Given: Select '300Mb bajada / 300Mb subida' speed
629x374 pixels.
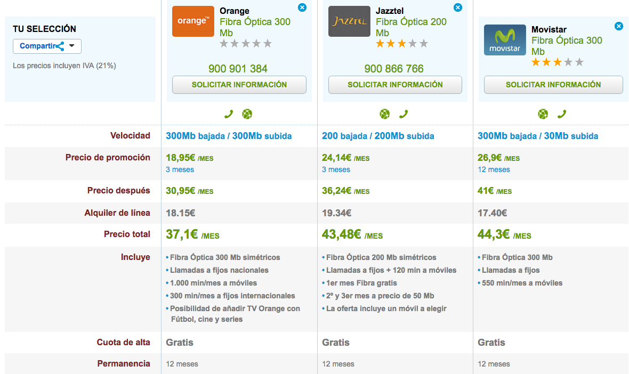Looking at the screenshot, I should click(229, 136).
